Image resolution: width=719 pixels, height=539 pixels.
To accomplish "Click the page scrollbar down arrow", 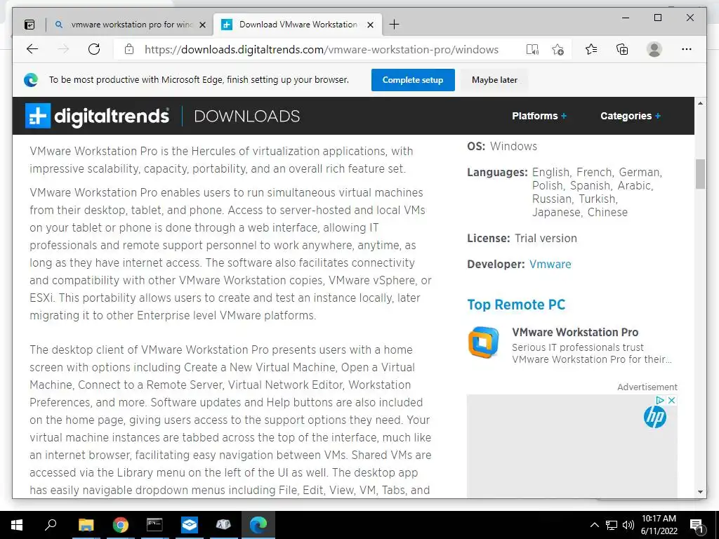I will [x=700, y=492].
